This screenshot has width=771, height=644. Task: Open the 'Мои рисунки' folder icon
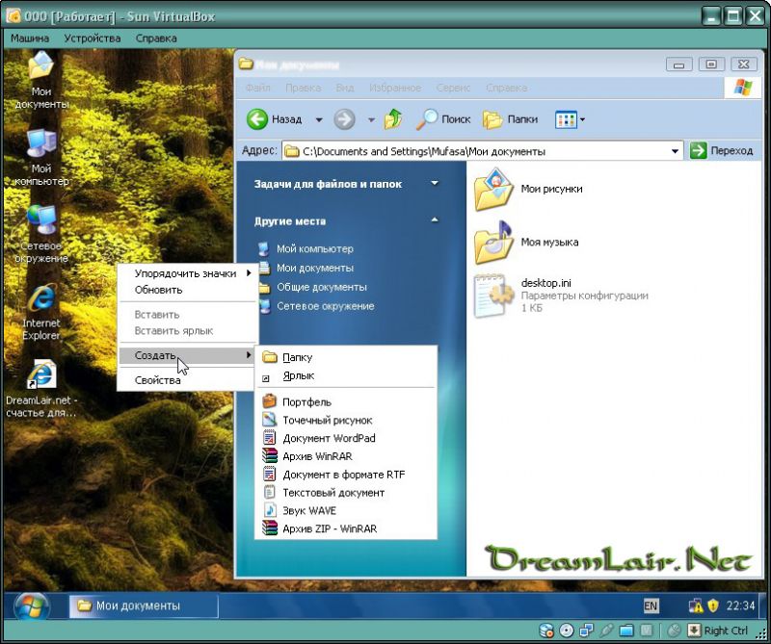494,189
